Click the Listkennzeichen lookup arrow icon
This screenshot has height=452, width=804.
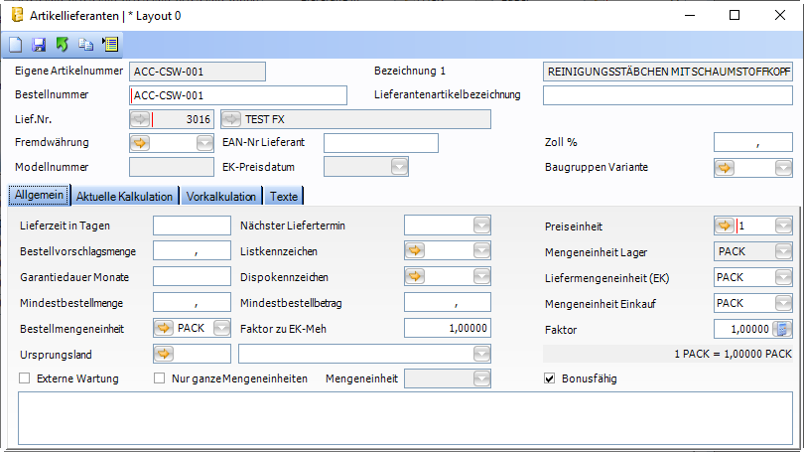[415, 251]
